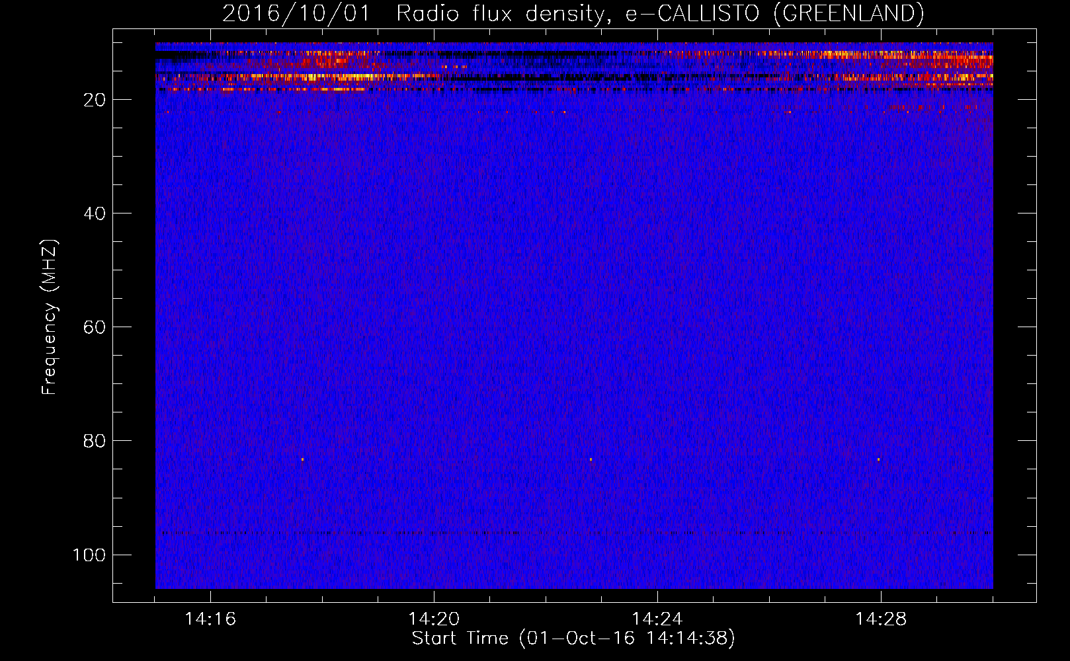Click the time tick label '14:28'
Viewport: 1070px width, 661px height.
coord(881,619)
